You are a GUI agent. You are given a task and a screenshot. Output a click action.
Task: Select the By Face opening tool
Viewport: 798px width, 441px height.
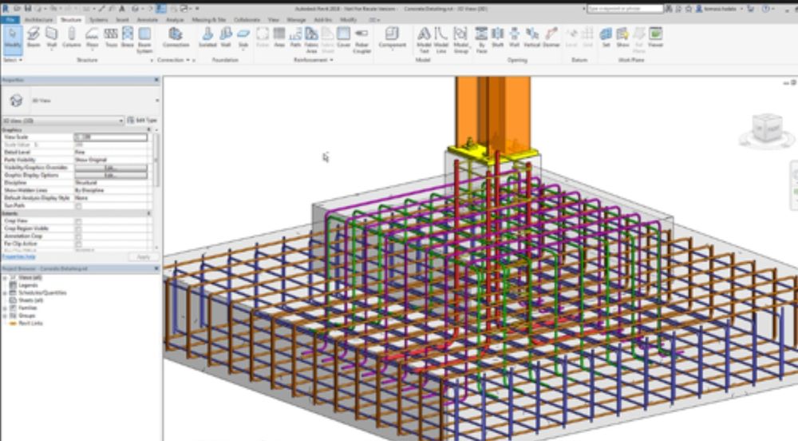pyautogui.click(x=481, y=40)
